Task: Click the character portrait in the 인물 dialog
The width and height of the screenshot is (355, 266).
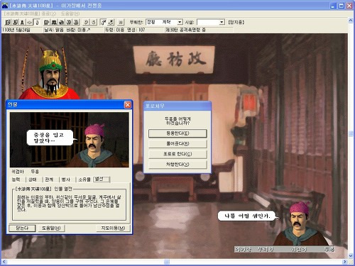Action: 70,140
